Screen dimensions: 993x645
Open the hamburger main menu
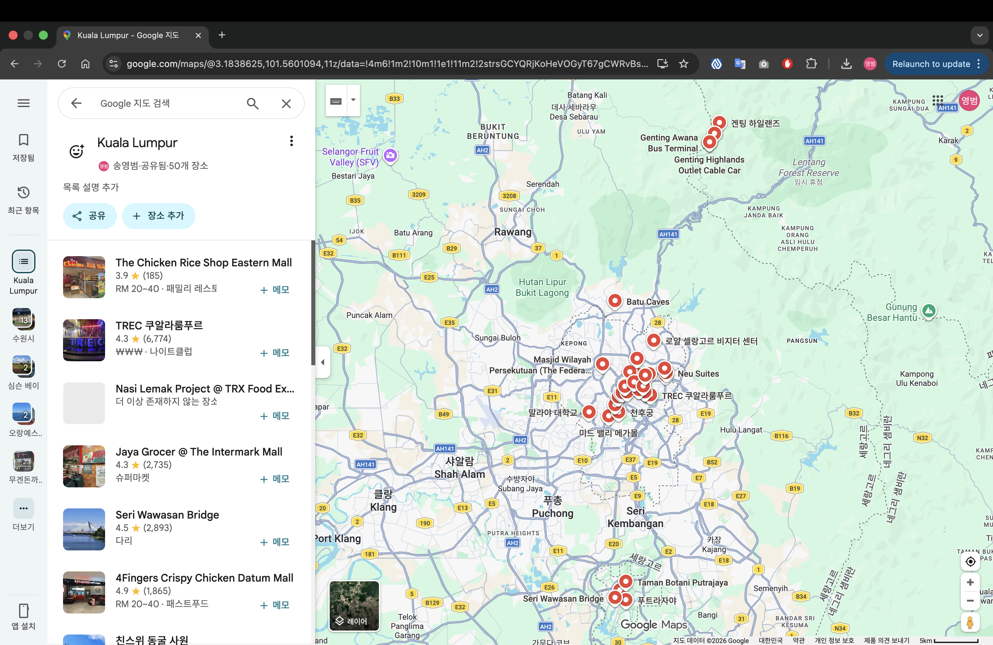pos(23,103)
